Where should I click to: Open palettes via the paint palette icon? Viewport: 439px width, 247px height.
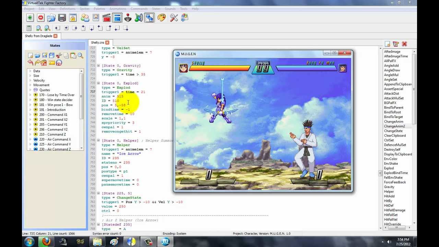coord(162,17)
